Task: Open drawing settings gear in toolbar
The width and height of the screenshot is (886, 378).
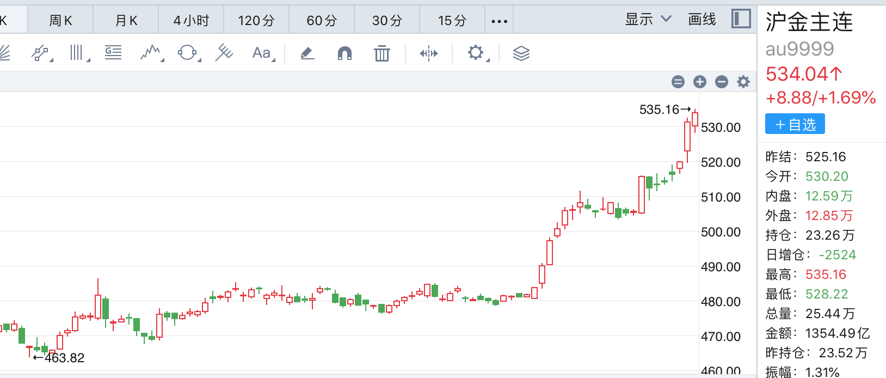Action: tap(476, 53)
